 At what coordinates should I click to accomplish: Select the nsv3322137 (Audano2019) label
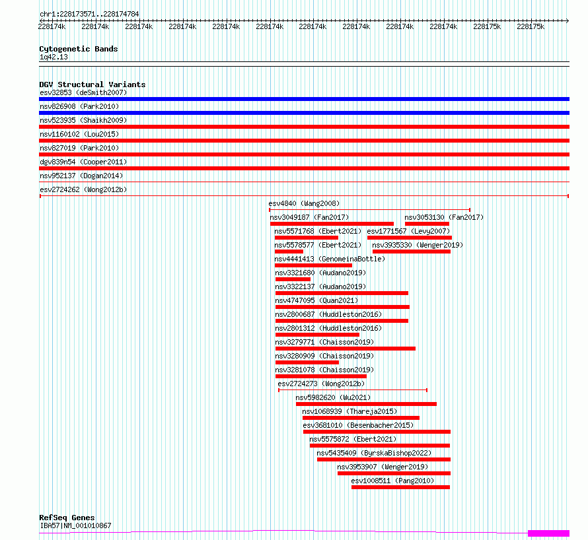[320, 287]
